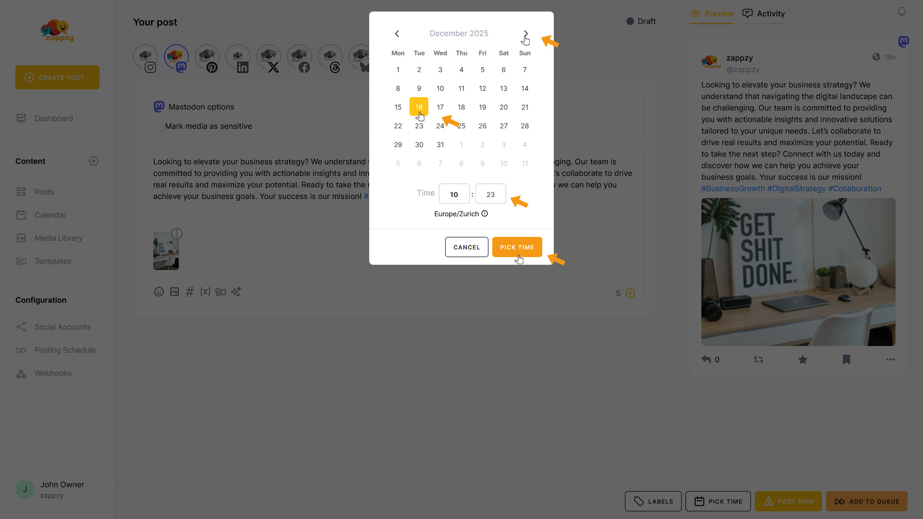Select the Instagram account avatar
Screen dimensions: 923x519
click(146, 58)
